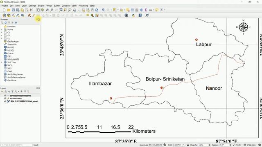Viewport: 262px width, 147px height.
Task: Open the Processing Toolbox gear icon
Action: (x=141, y=10)
